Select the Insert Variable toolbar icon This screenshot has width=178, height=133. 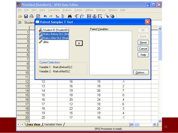click(x=82, y=16)
